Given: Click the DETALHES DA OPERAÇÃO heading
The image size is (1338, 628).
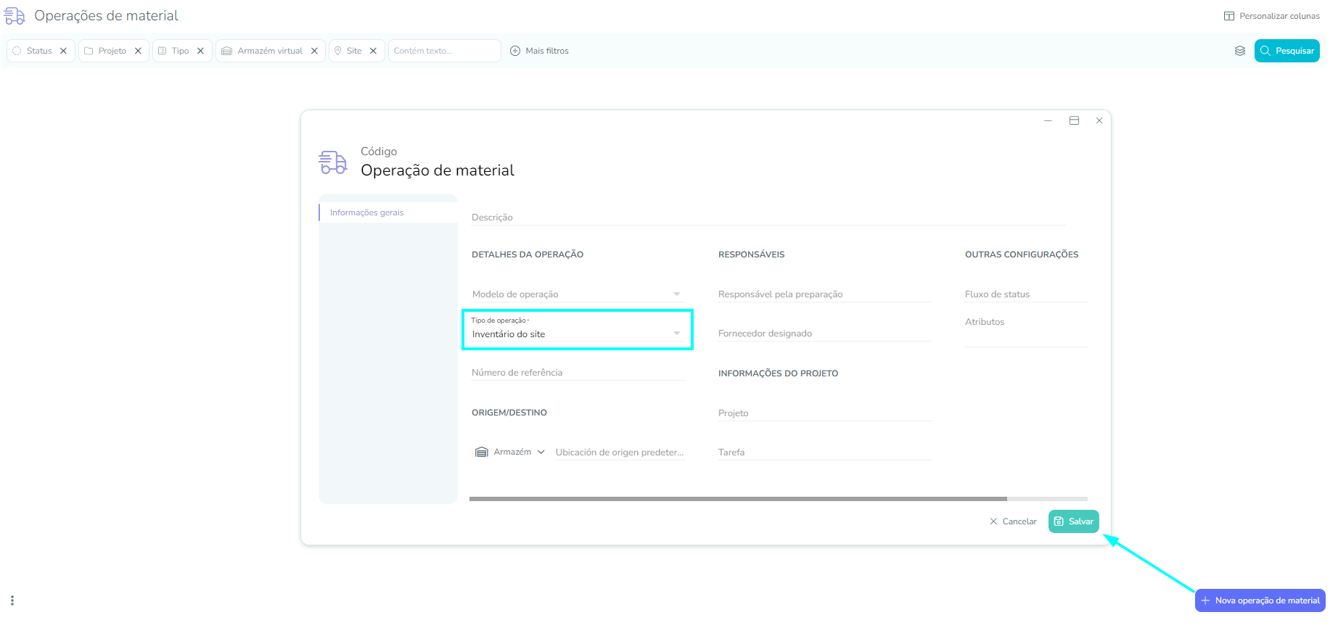Looking at the screenshot, I should point(528,255).
